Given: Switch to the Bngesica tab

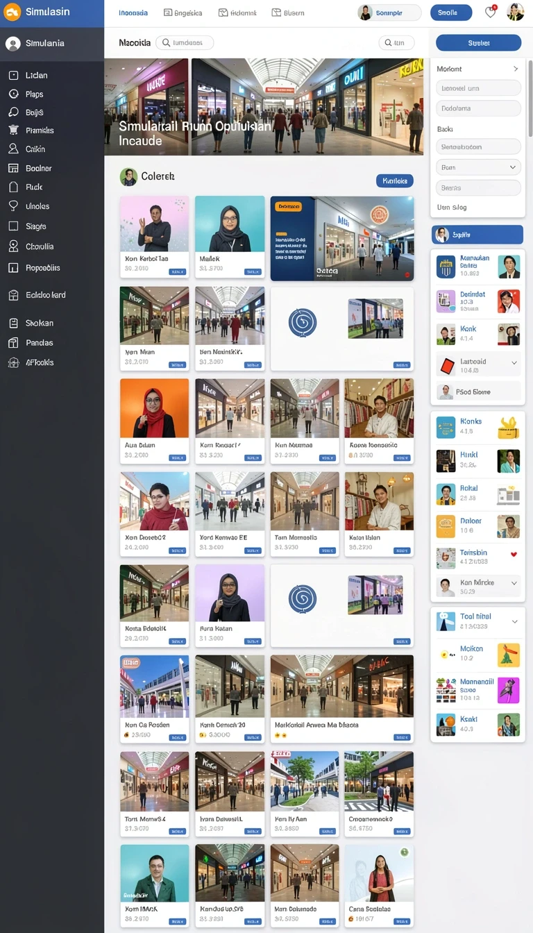Looking at the screenshot, I should click(x=183, y=12).
